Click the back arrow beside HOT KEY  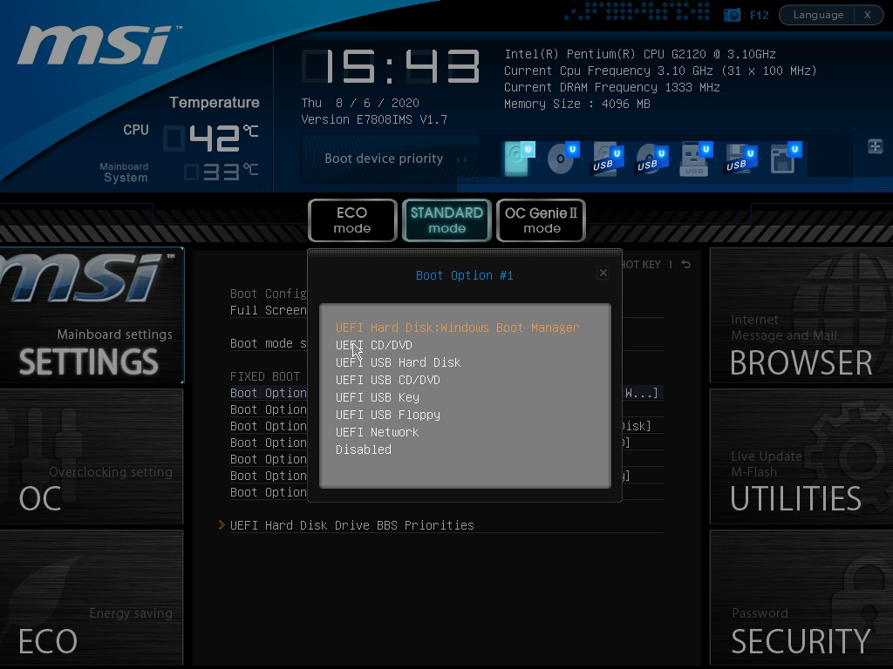(686, 265)
